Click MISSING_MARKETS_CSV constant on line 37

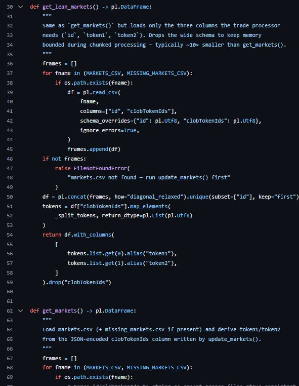[156, 73]
